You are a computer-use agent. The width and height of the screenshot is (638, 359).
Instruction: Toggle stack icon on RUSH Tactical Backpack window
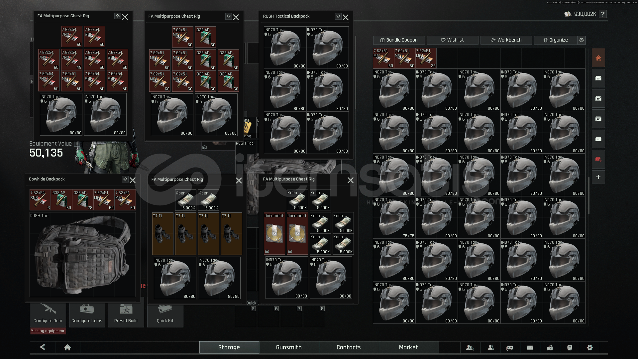click(x=338, y=16)
